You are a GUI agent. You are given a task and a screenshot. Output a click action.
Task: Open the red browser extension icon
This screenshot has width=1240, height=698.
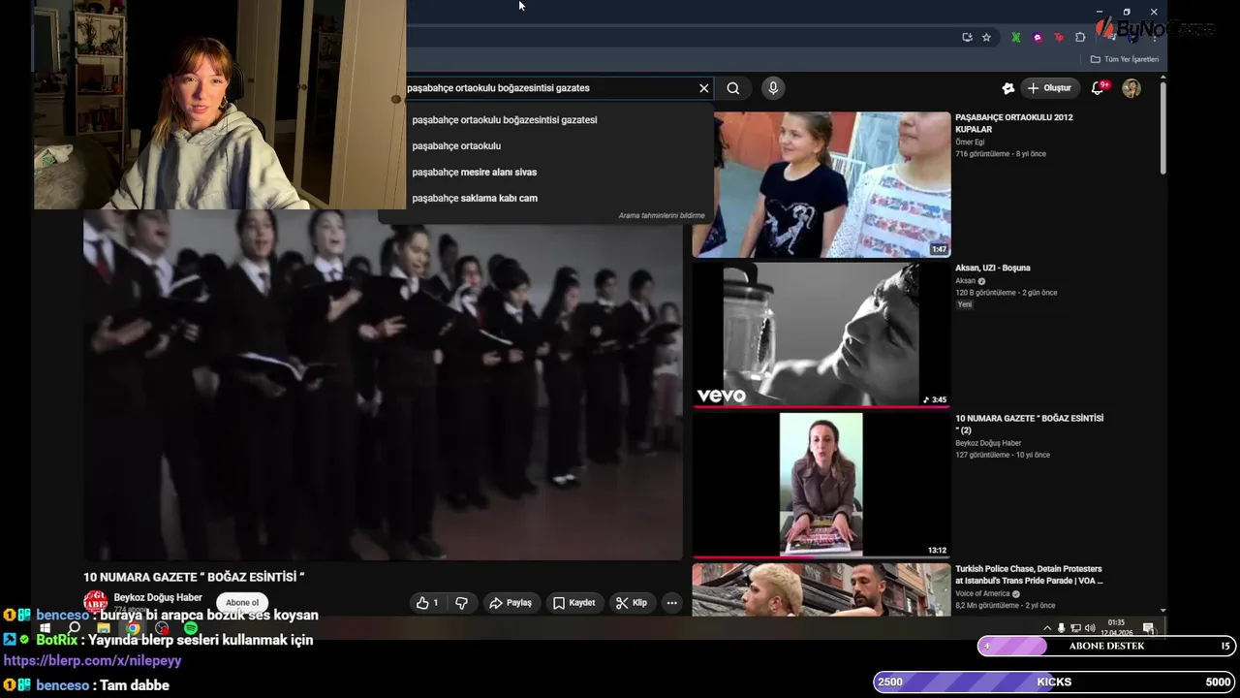[1059, 38]
